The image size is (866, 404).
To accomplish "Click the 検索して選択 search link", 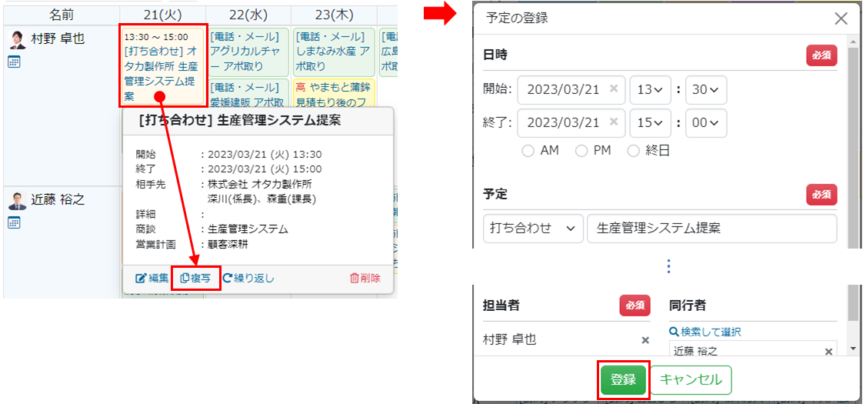I will point(704,332).
